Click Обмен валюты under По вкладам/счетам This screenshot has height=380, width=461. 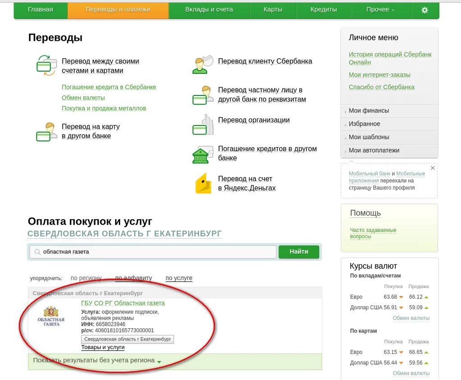[x=411, y=318]
